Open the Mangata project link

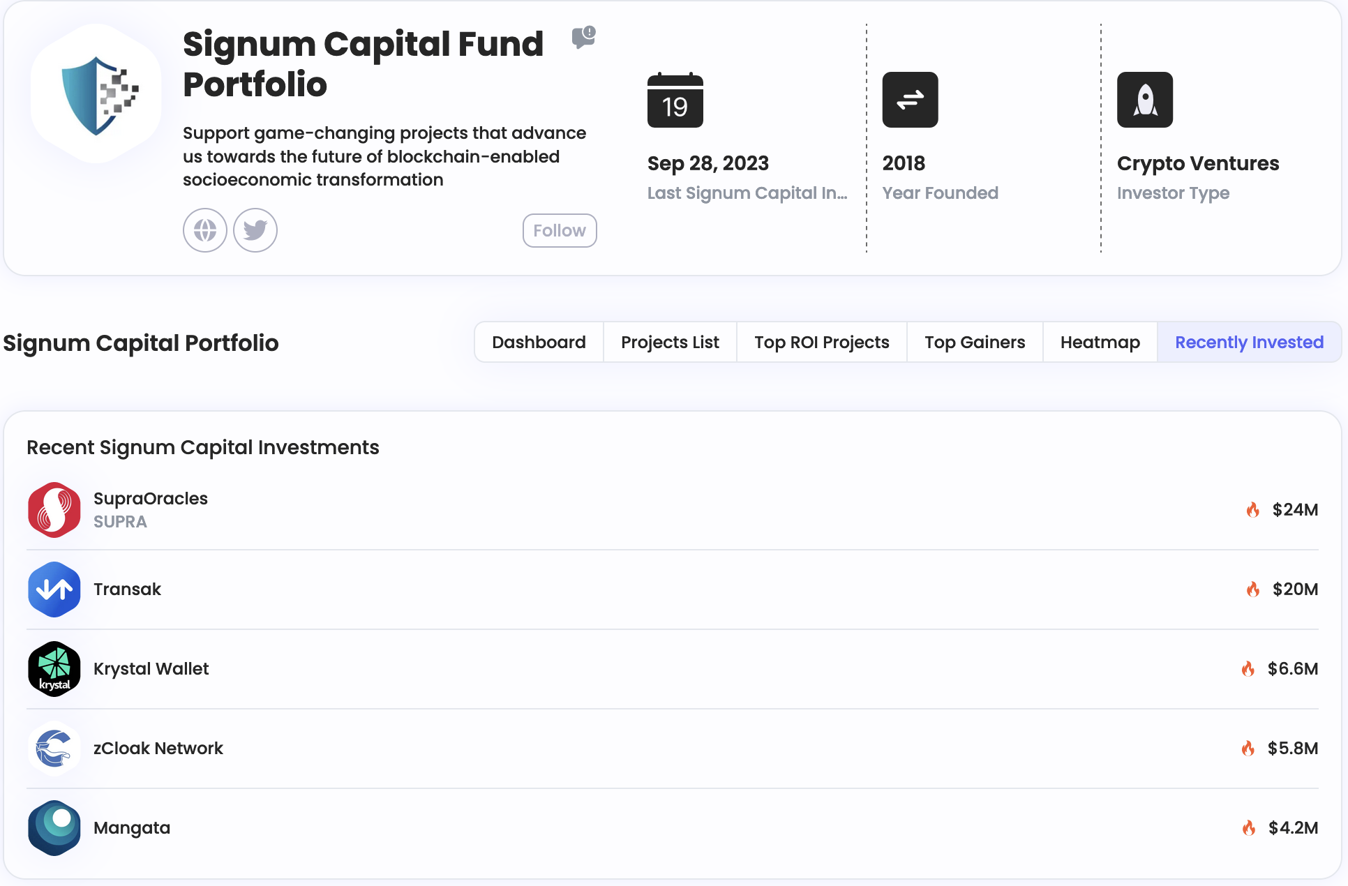(x=132, y=828)
